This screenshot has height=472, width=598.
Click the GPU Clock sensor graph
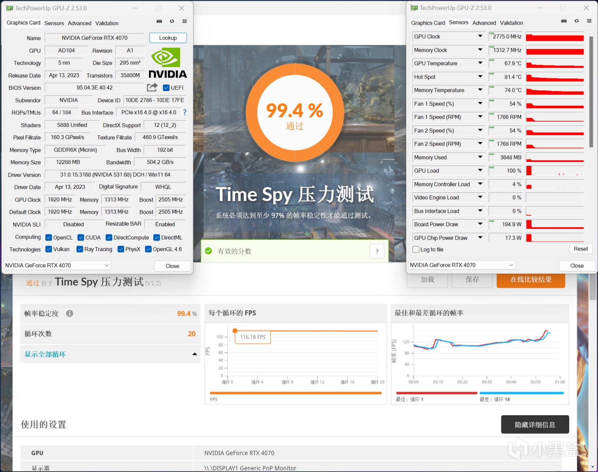click(x=555, y=36)
